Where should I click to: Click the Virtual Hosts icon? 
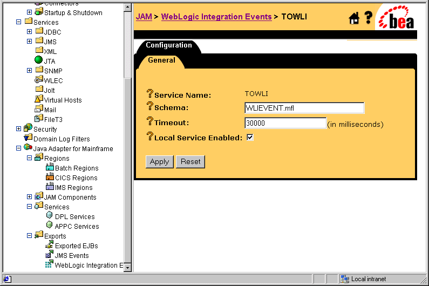click(x=39, y=99)
